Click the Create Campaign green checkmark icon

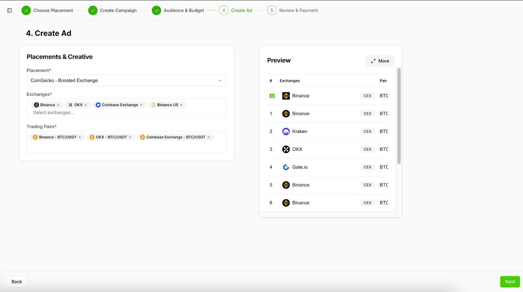point(93,10)
